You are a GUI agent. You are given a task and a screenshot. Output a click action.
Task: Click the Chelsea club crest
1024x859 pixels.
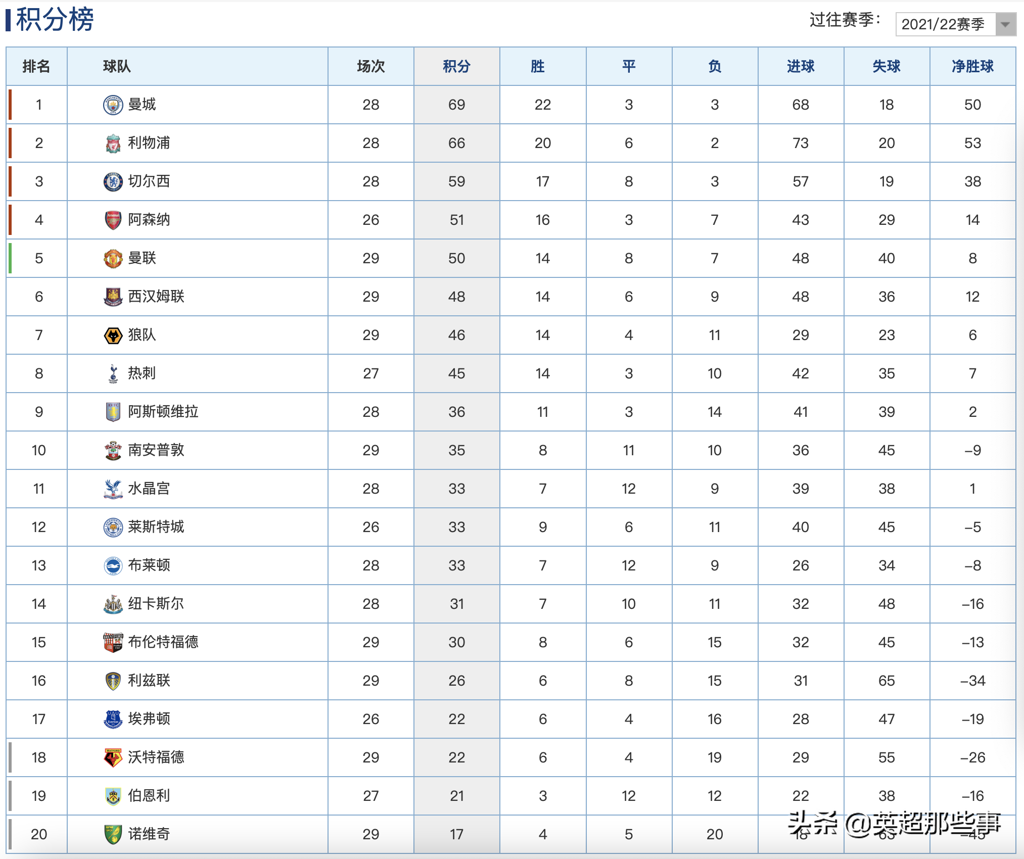point(113,182)
